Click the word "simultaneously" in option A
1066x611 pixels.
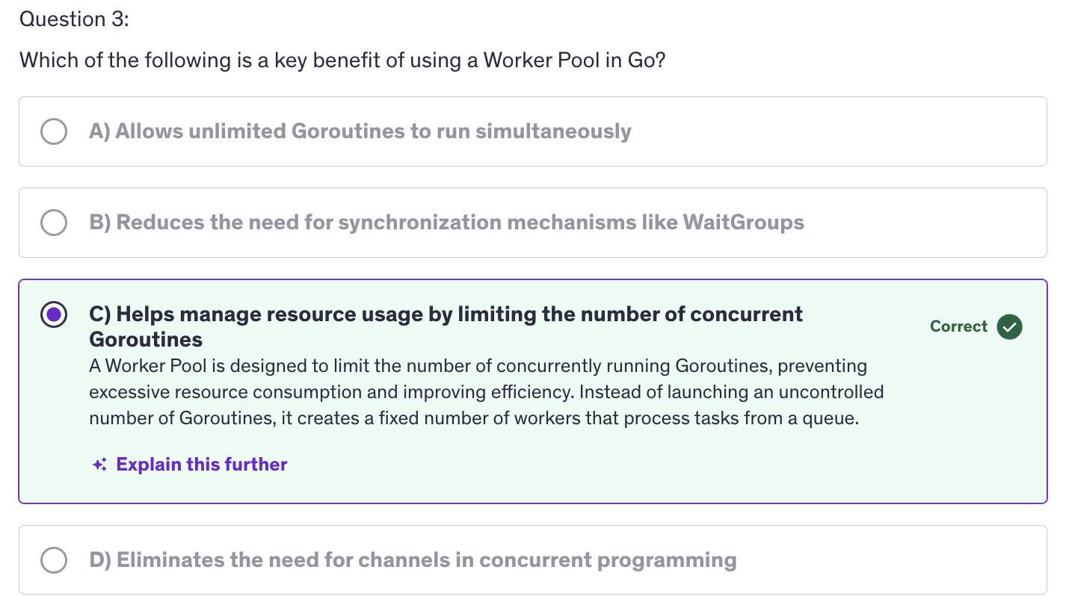[x=553, y=131]
